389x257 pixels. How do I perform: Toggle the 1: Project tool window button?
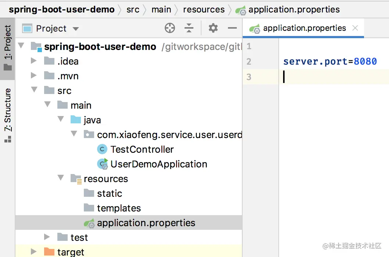click(x=7, y=48)
